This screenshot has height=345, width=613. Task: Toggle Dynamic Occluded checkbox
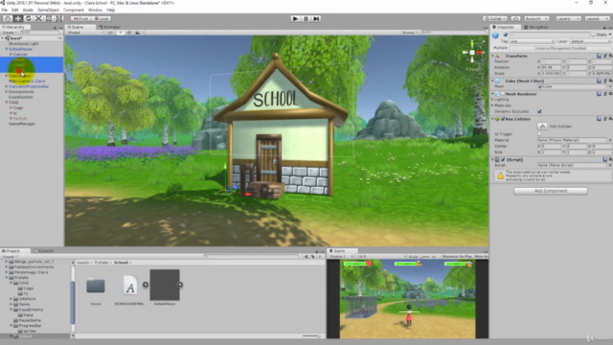539,111
